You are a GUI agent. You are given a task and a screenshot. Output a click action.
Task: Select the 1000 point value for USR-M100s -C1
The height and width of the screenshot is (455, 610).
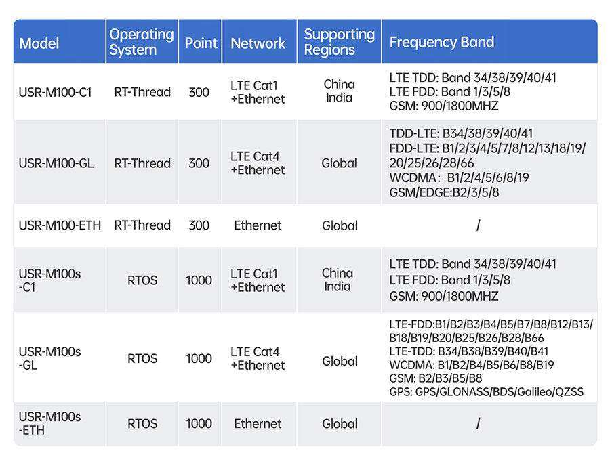click(x=199, y=280)
